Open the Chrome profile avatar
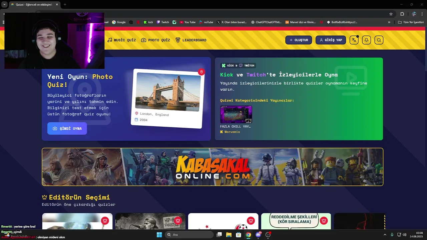The height and width of the screenshot is (240, 427). [414, 14]
